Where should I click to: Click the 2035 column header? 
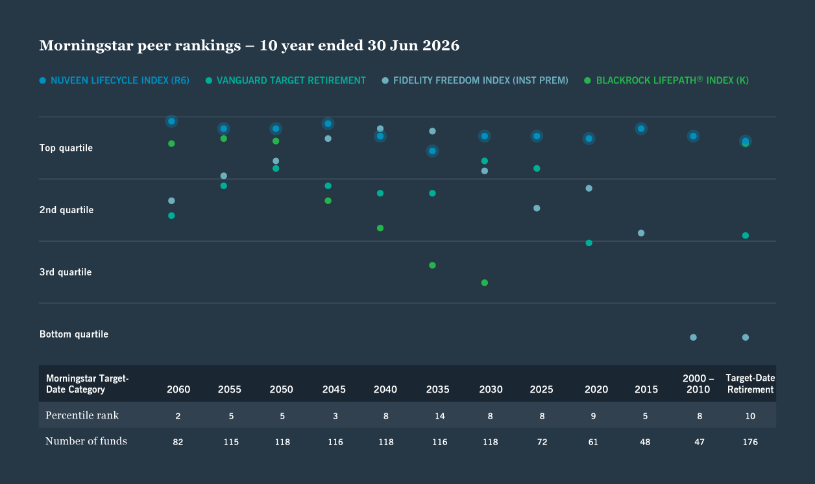coord(438,389)
